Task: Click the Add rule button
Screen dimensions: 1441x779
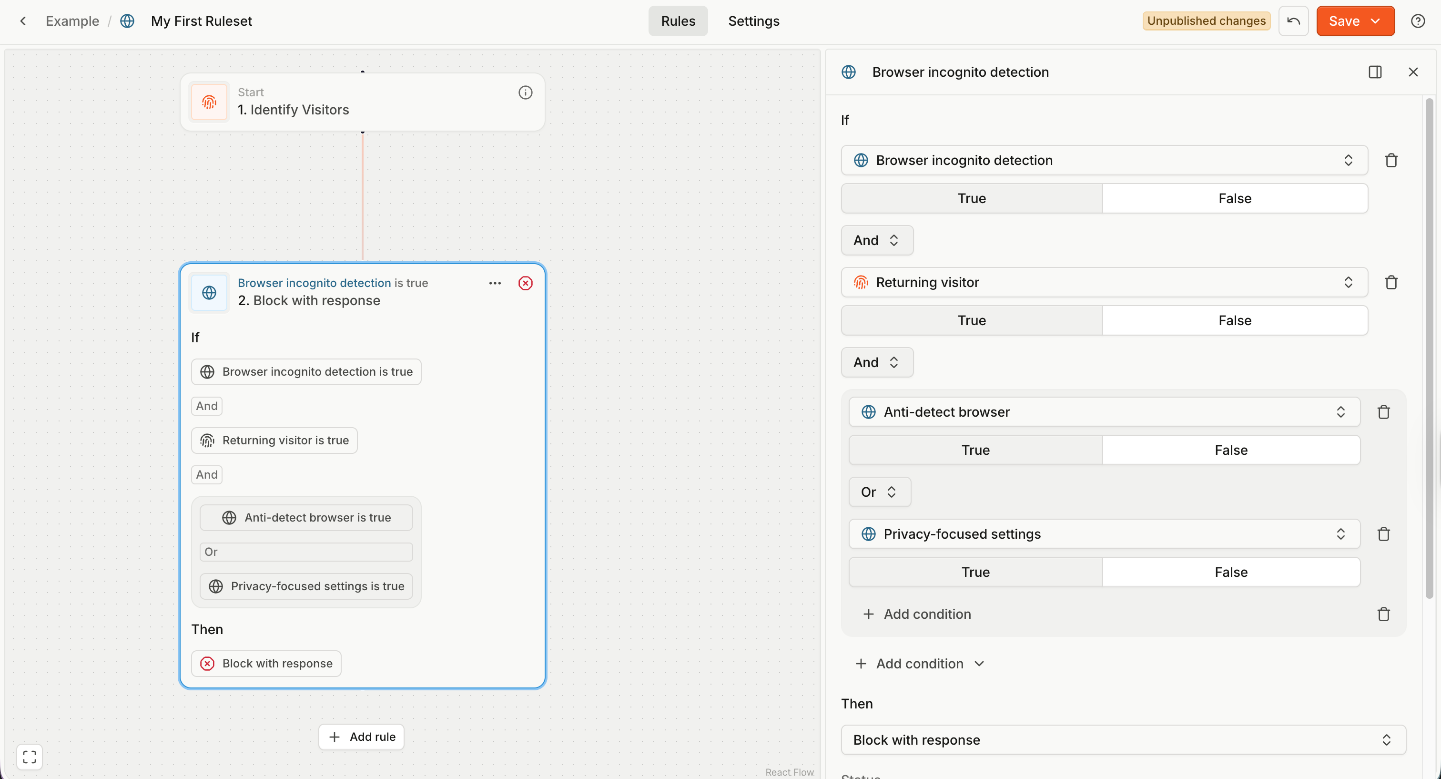Action: click(361, 737)
